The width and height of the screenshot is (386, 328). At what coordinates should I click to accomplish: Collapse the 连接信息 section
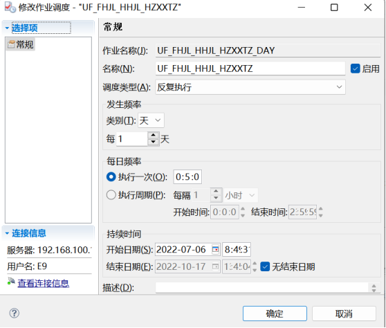coord(7,233)
